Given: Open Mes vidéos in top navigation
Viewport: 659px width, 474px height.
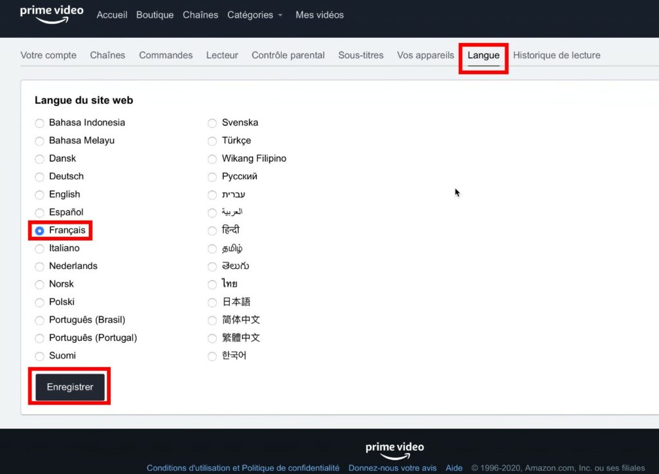Looking at the screenshot, I should 319,15.
